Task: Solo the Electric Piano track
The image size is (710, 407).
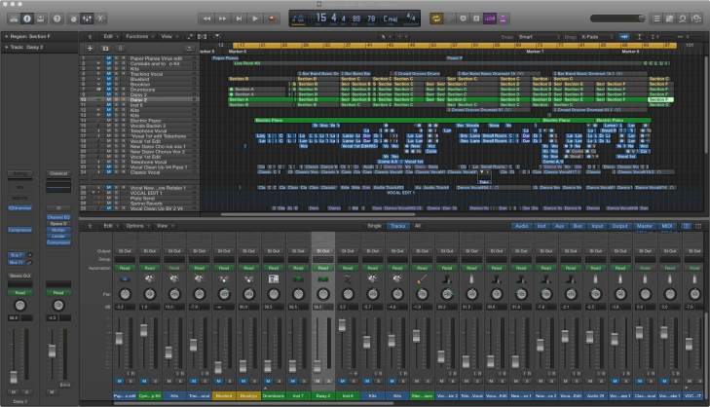Action: pos(118,119)
